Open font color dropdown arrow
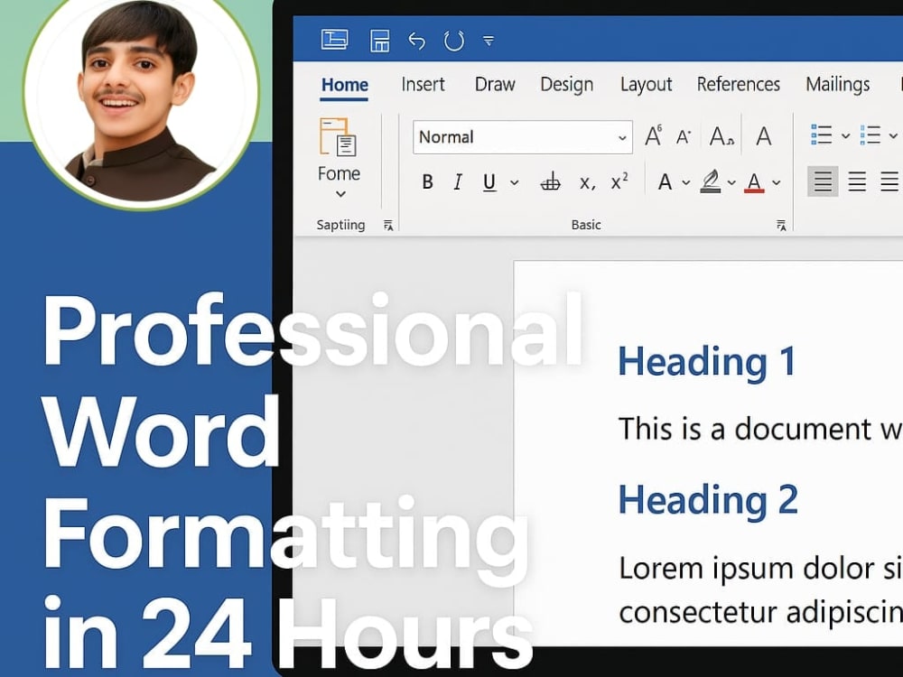903x677 pixels. [777, 183]
